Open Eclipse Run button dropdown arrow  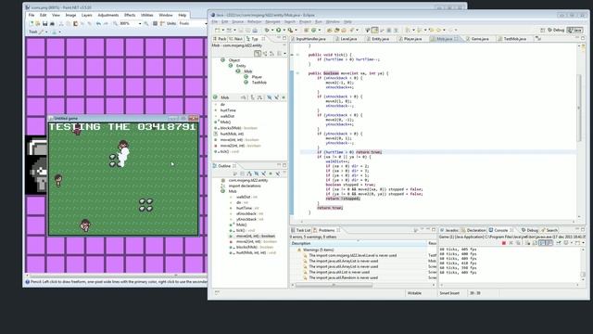coord(284,30)
